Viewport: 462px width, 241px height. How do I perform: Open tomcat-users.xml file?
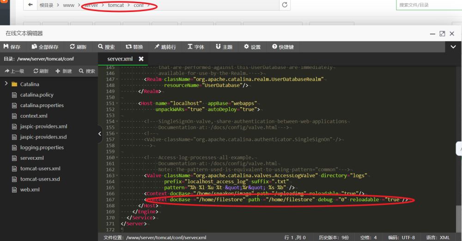(x=40, y=169)
